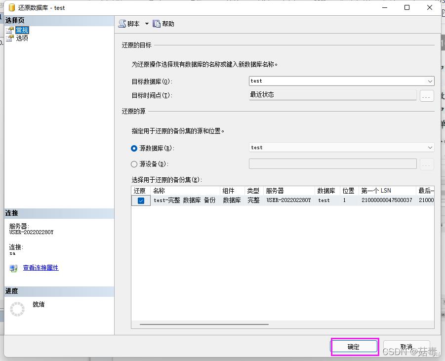
Task: Select the 源数据库 radio button
Action: tap(134, 148)
